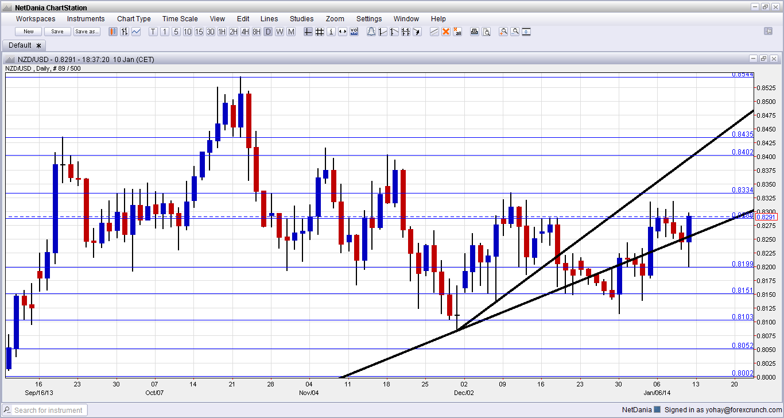The height and width of the screenshot is (418, 784).
Task: Click the print chart icon
Action: pos(475,32)
